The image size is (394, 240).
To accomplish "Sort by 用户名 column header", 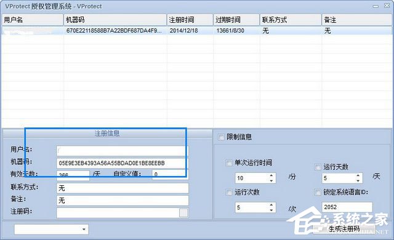I will (x=33, y=20).
